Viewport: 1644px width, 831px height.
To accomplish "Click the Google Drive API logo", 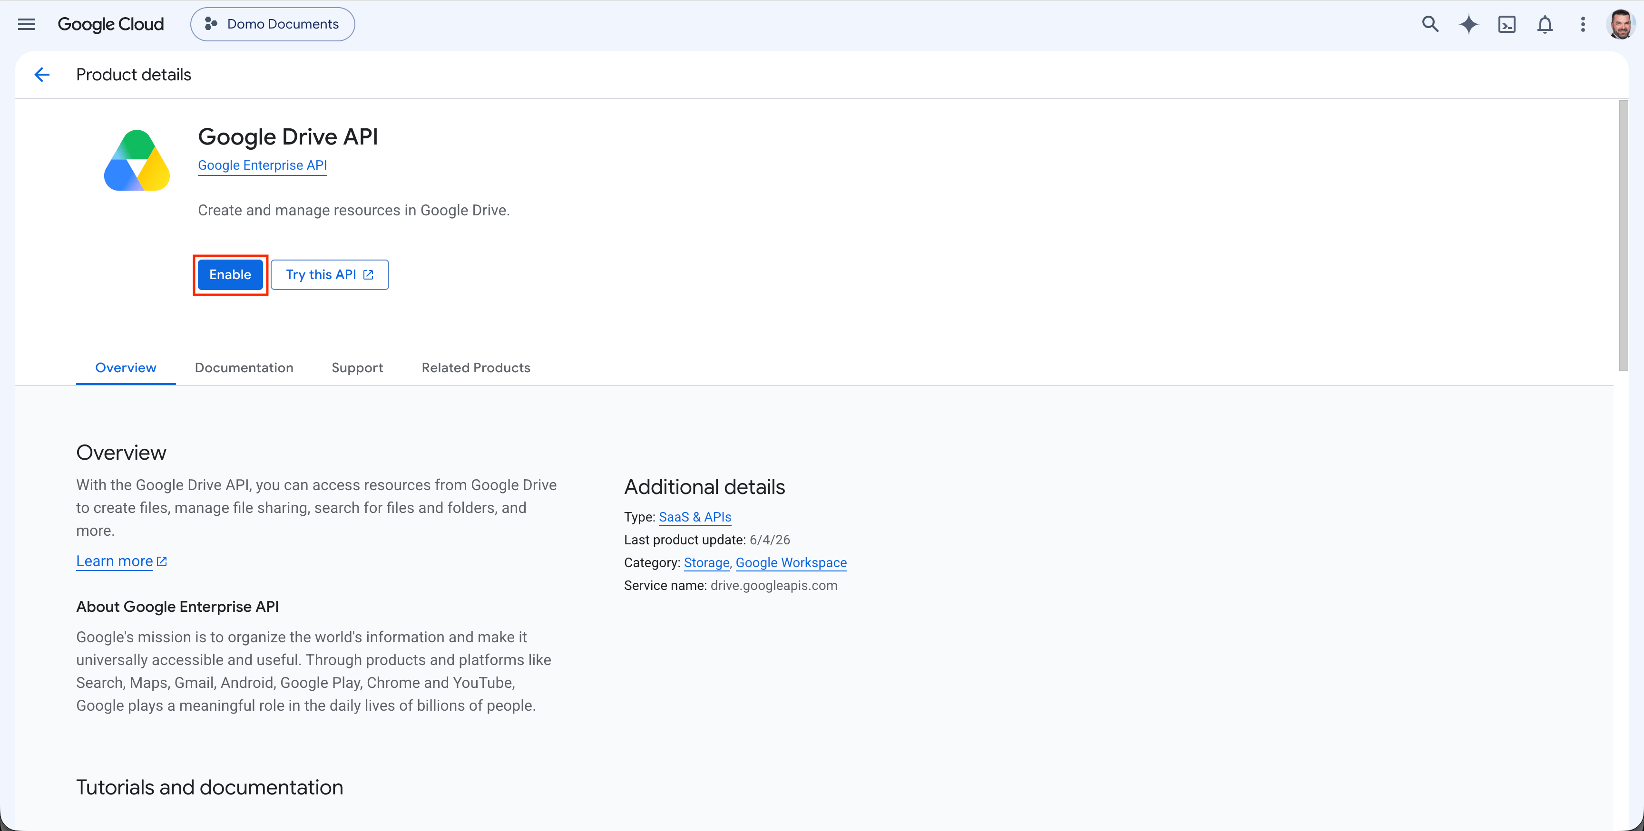I will [137, 160].
